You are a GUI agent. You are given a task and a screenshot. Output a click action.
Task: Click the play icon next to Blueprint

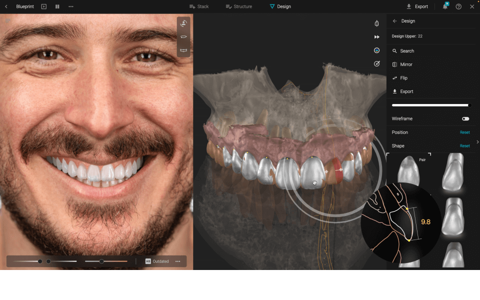click(44, 6)
